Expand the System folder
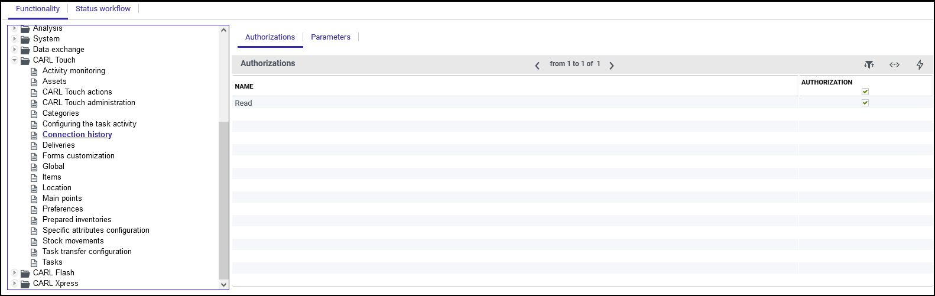Screen dimensions: 935x296 15,39
